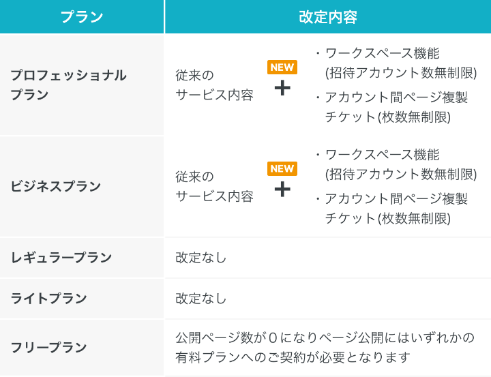
Task: Click 改定なし in the Light plan row
Action: click(200, 299)
